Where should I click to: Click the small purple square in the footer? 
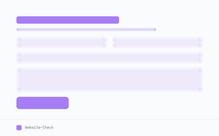tap(19, 128)
